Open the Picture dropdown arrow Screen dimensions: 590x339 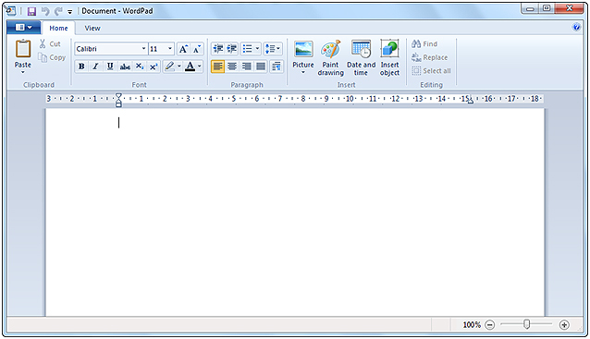303,72
